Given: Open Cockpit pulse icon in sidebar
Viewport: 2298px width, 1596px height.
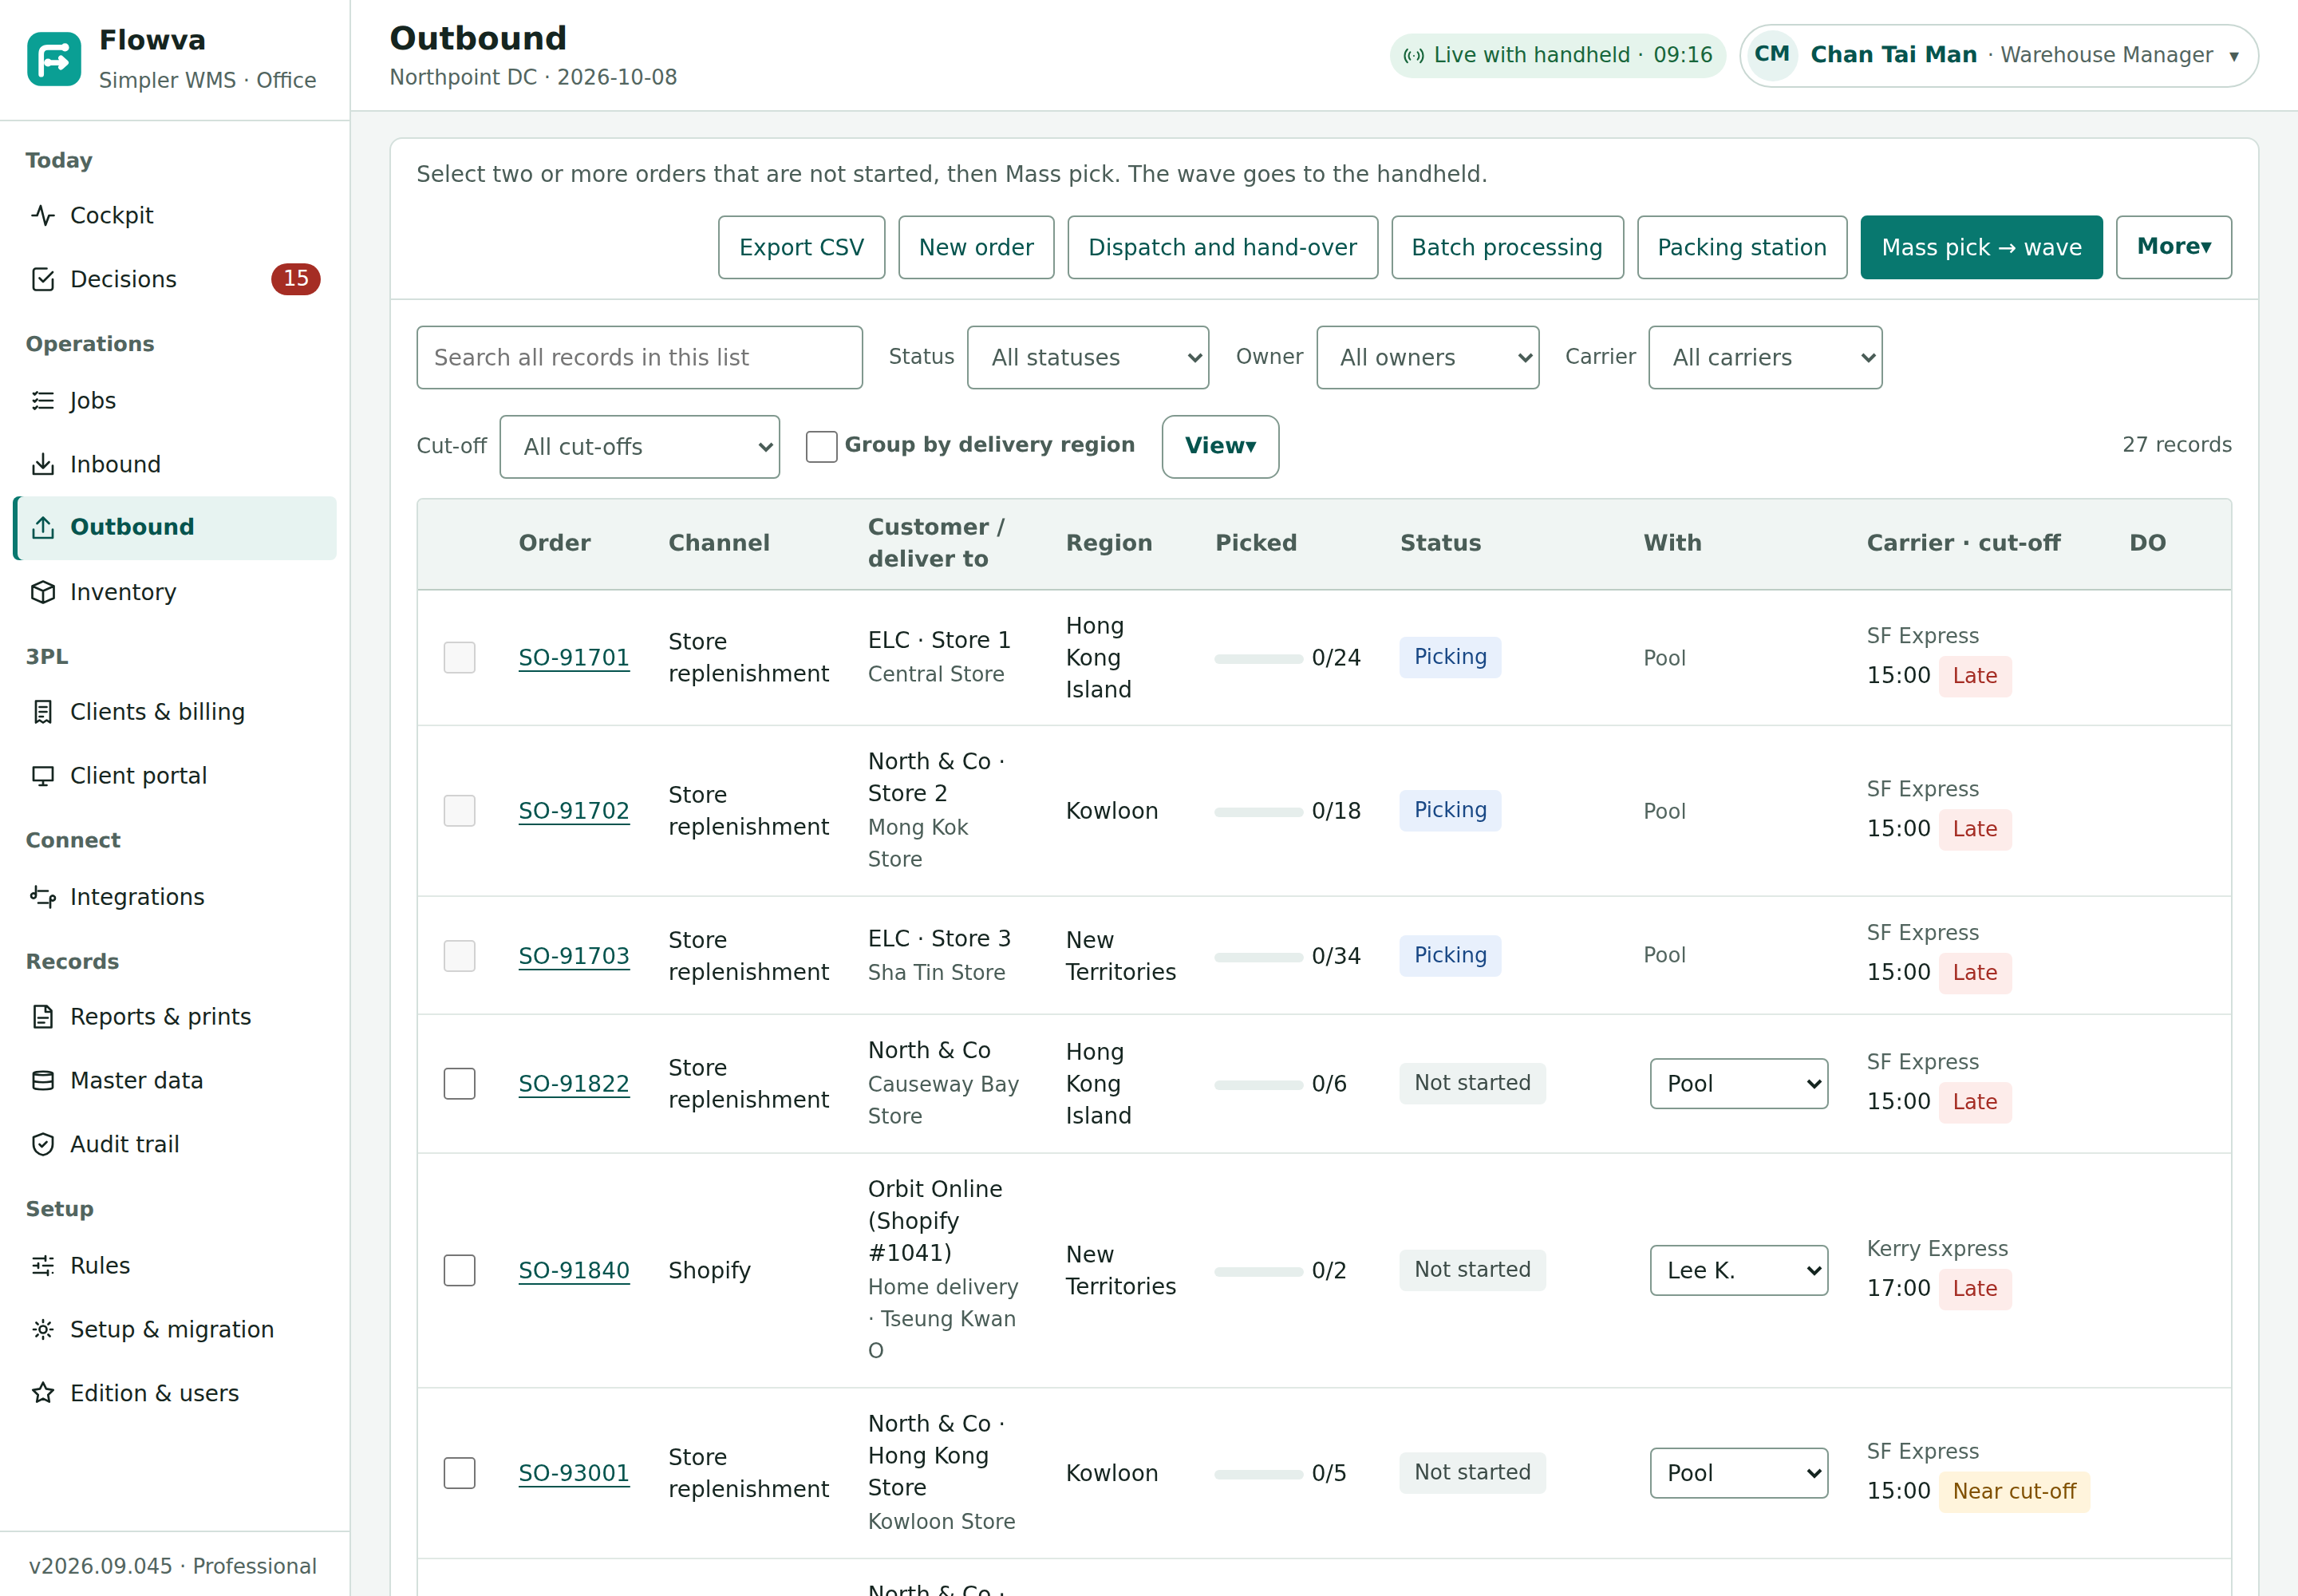Looking at the screenshot, I should [x=43, y=215].
